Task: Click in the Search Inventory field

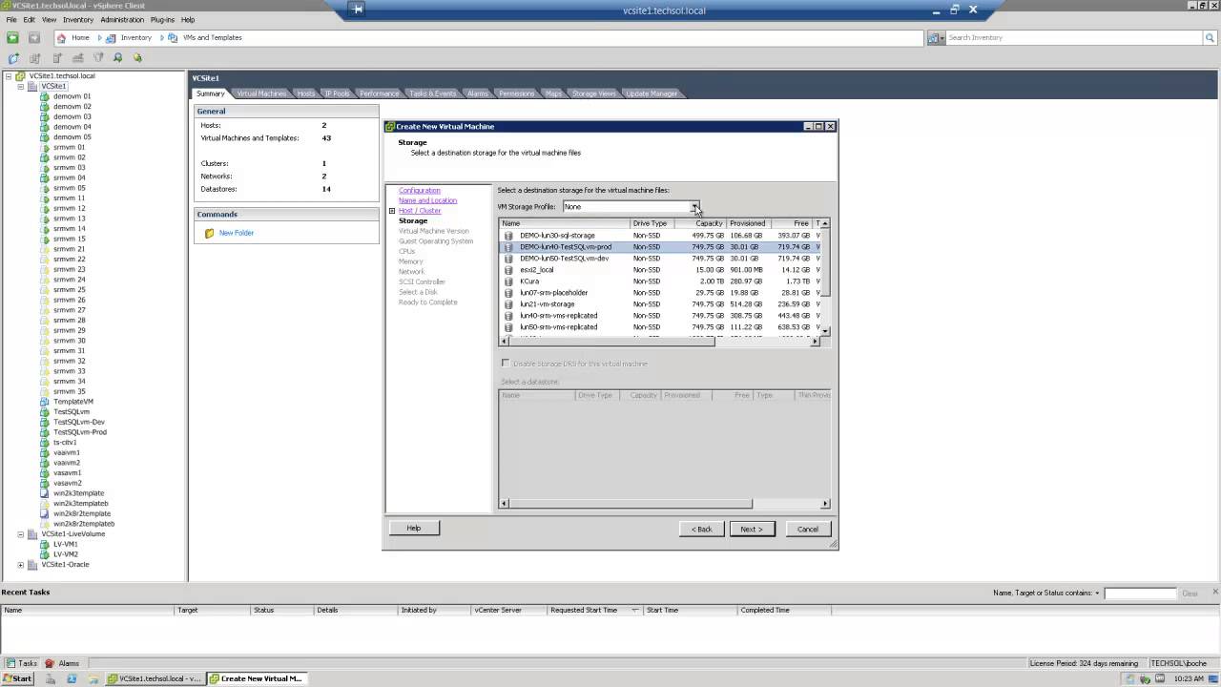Action: 1075,38
